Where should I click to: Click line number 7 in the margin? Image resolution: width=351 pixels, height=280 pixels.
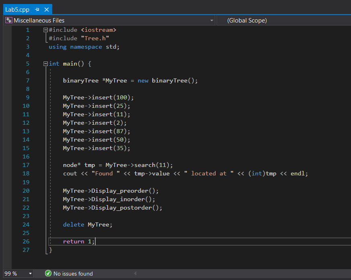[x=27, y=80]
